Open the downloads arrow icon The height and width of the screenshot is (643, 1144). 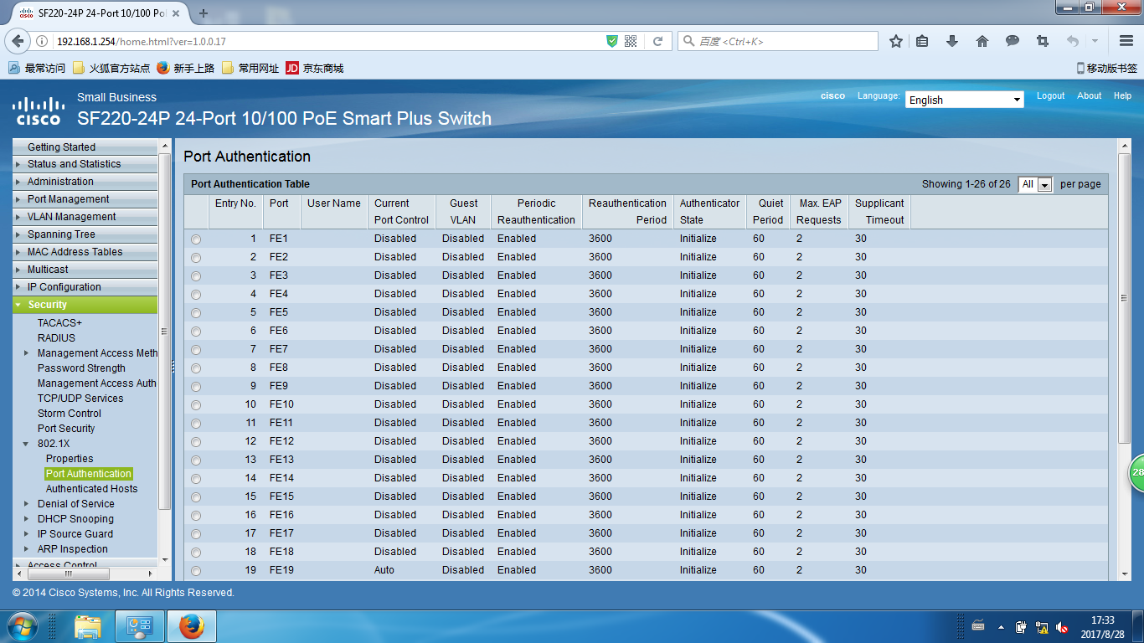pos(952,41)
